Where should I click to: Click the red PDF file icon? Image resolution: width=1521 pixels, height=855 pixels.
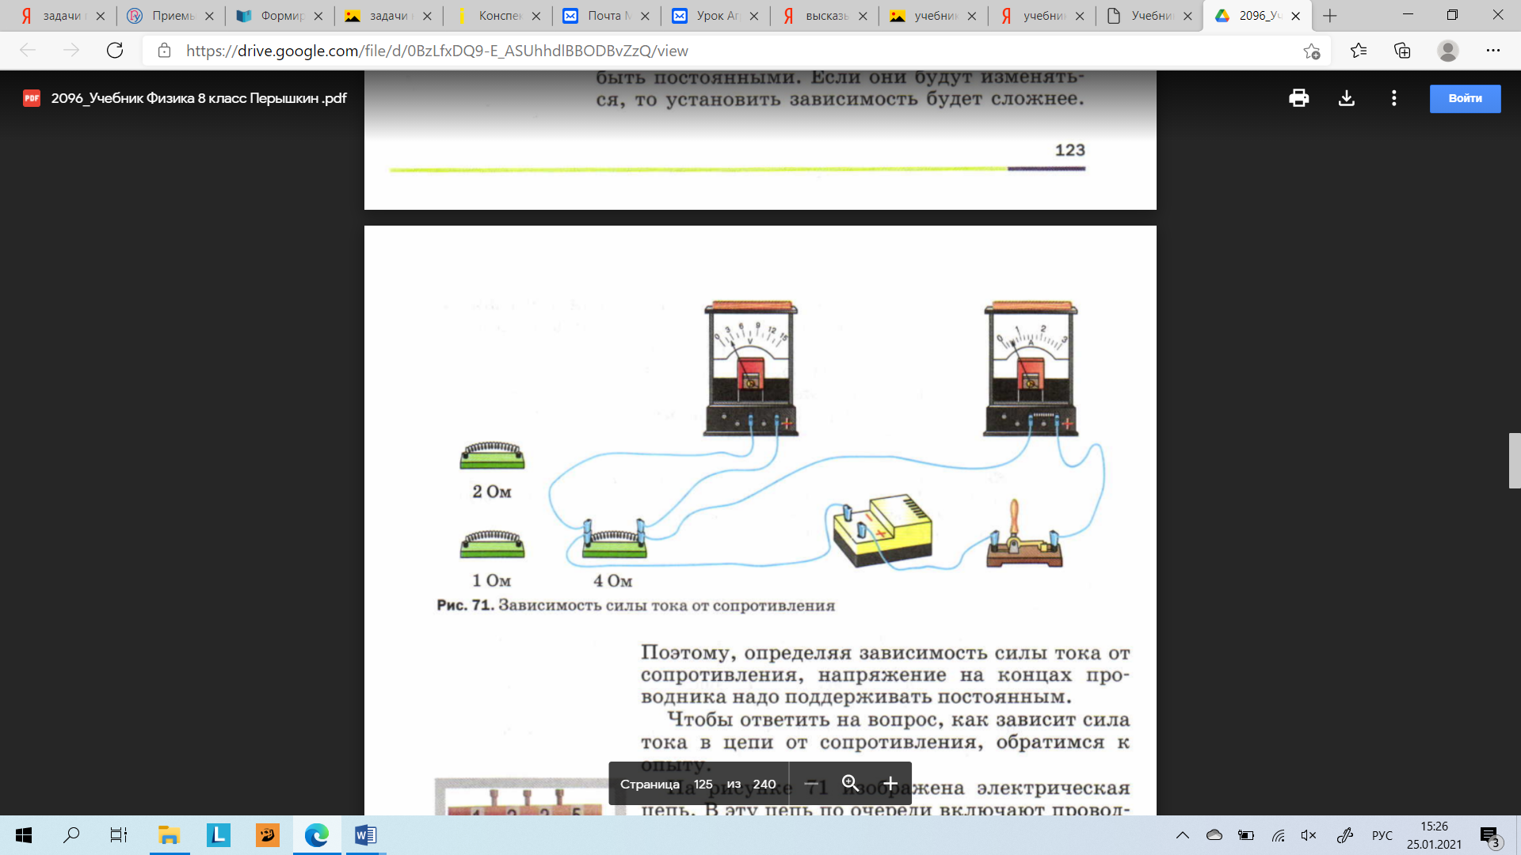(32, 98)
